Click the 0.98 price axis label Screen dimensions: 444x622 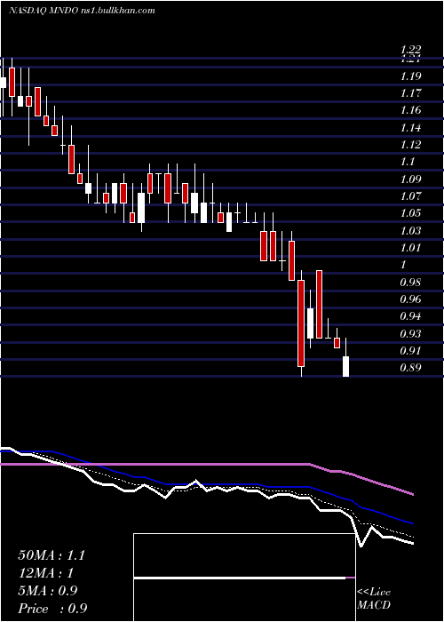(x=410, y=283)
